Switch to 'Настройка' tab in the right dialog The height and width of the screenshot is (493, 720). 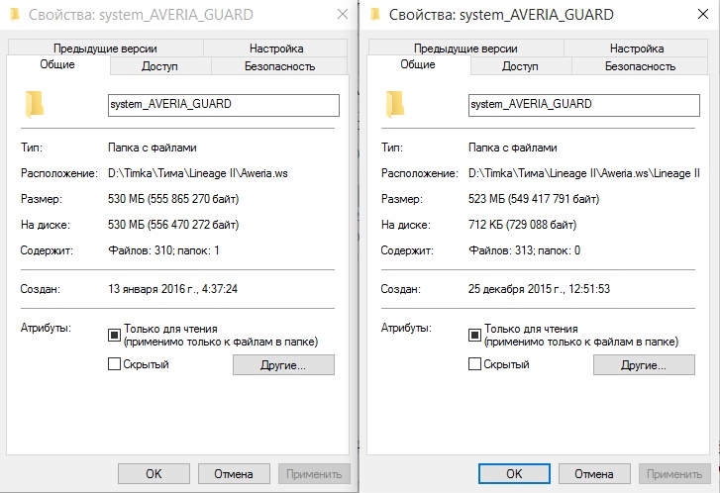tap(637, 49)
